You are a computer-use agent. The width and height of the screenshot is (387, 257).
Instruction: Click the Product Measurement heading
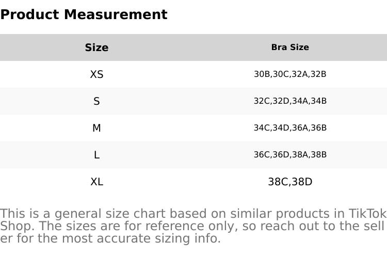[84, 14]
